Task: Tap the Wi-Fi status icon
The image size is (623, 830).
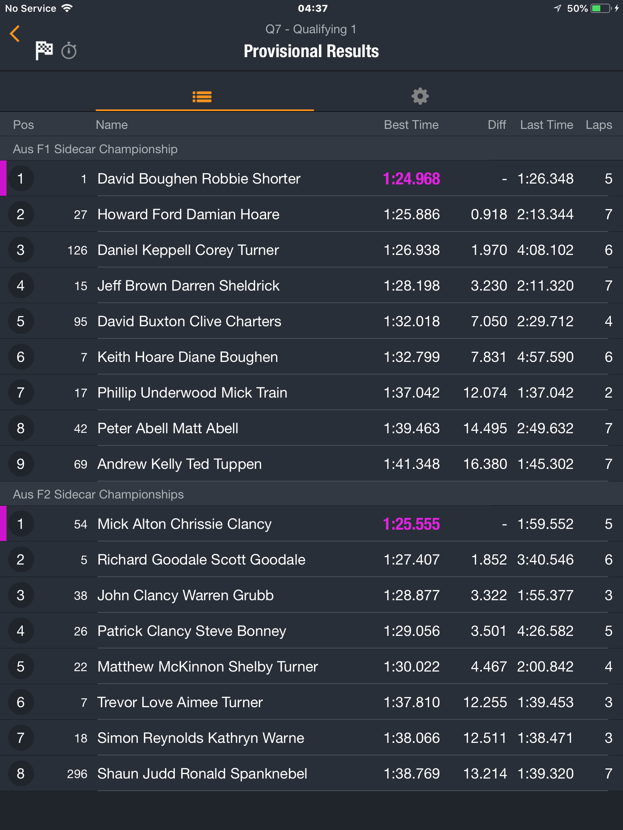Action: click(67, 8)
